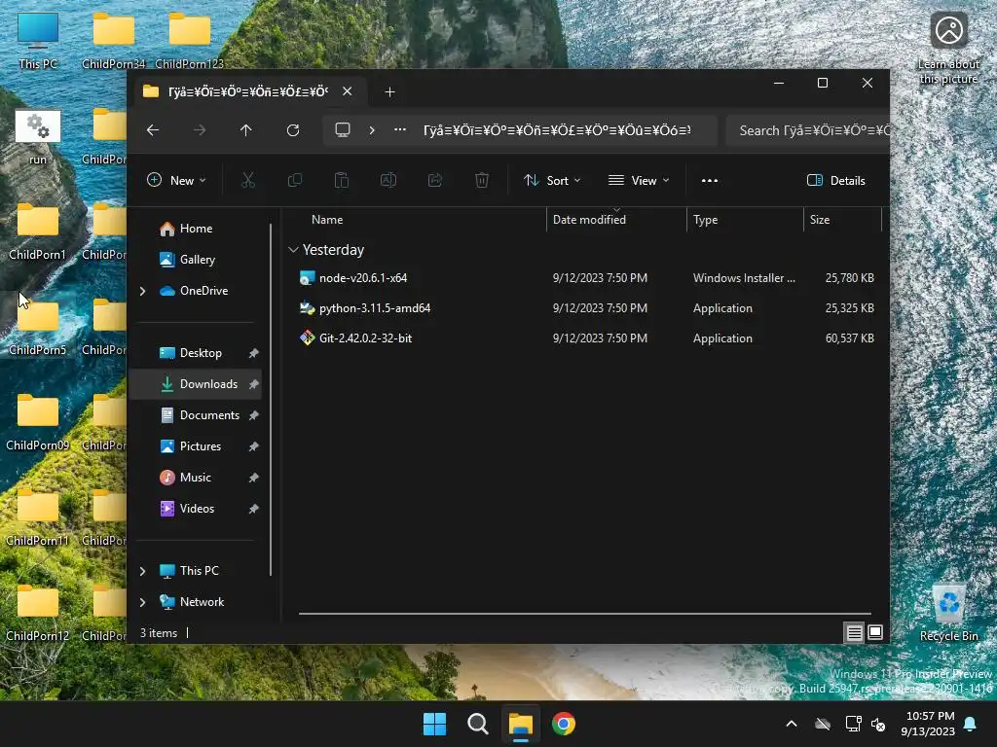
Task: Add a new Explorer tab
Action: click(389, 92)
